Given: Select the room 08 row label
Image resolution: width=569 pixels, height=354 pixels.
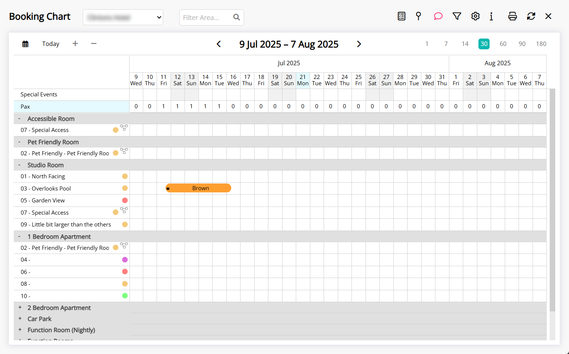Looking at the screenshot, I should 26,284.
